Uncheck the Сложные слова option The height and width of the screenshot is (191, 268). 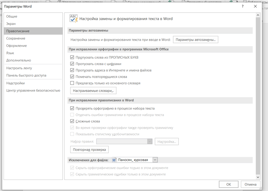72,121
